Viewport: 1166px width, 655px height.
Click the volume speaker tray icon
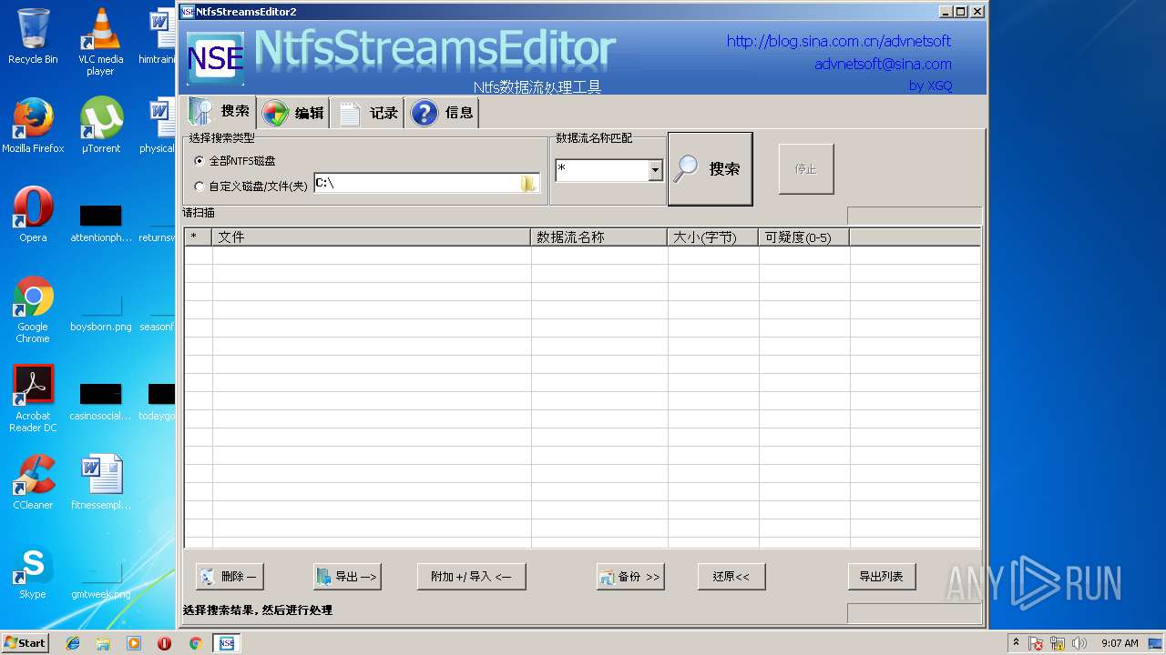pyautogui.click(x=1079, y=643)
